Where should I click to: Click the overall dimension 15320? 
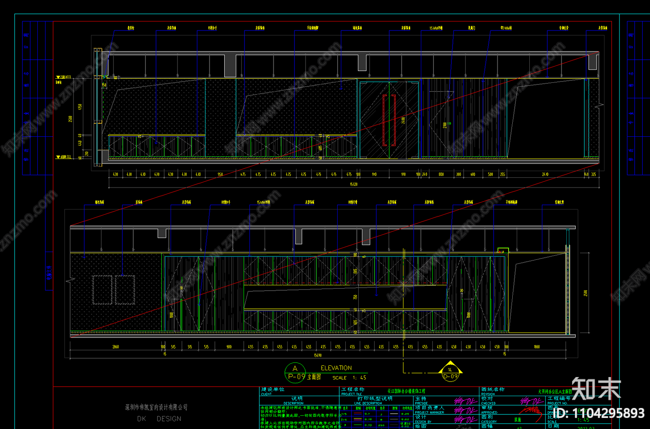pyautogui.click(x=354, y=184)
